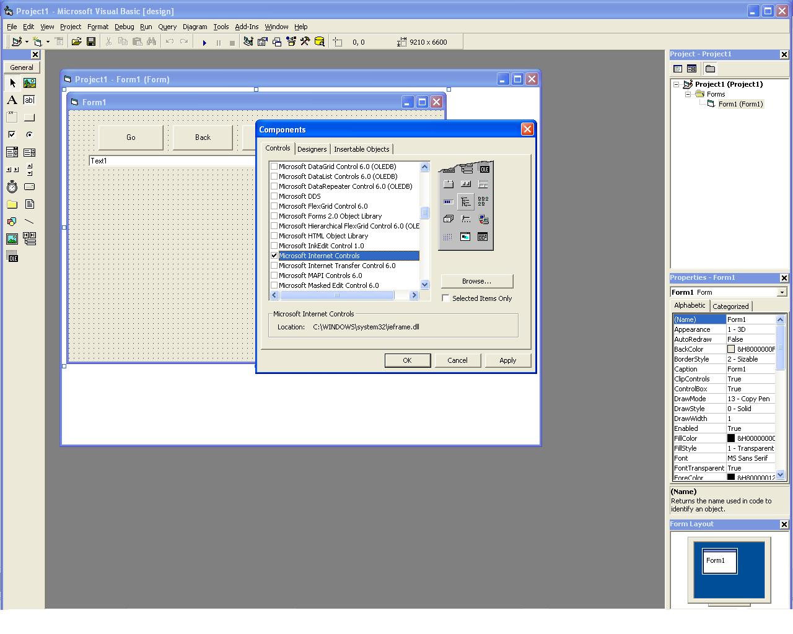Uncheck Microsoft Internet Controls checkbox
793x634 pixels.
[274, 256]
